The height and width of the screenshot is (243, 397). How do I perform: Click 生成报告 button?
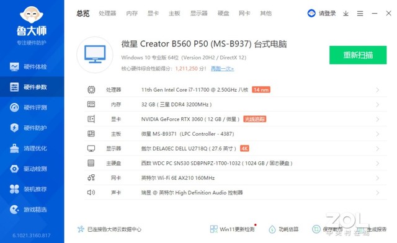372,229
